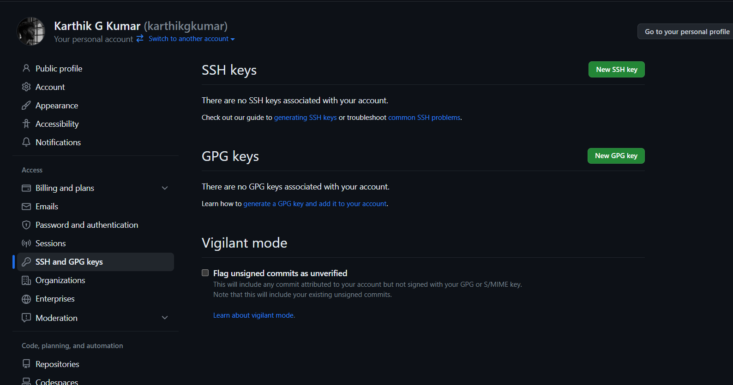Go to Repositories settings section
This screenshot has height=385, width=733.
coord(57,364)
